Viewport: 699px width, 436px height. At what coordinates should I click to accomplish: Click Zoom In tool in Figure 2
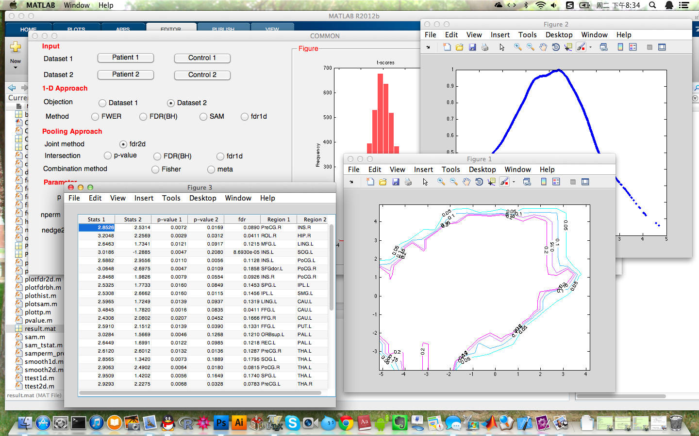(518, 47)
